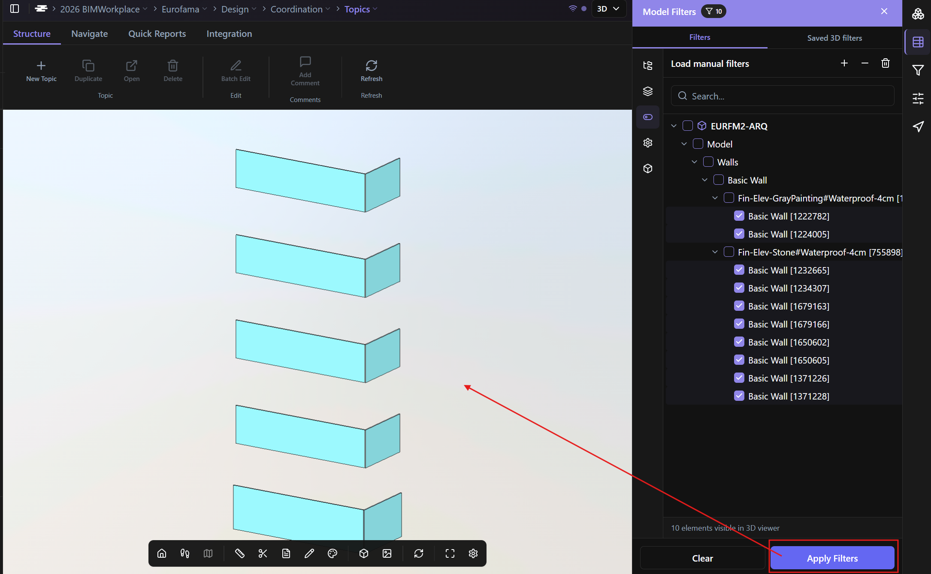The height and width of the screenshot is (574, 931).
Task: Toggle the sidebar panel icon
Action: coord(15,9)
